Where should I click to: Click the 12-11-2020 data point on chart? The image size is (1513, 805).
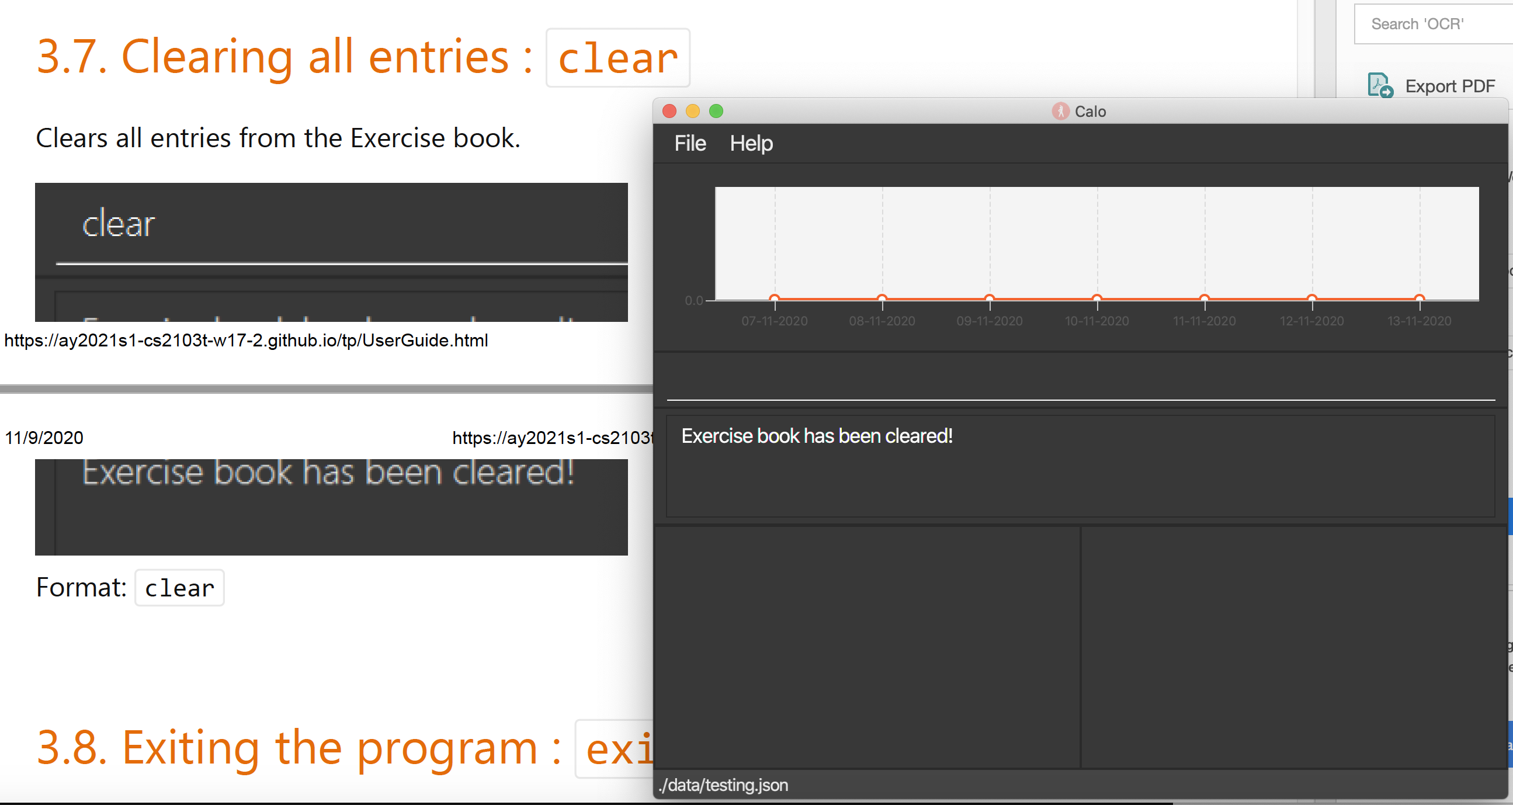(x=1311, y=299)
